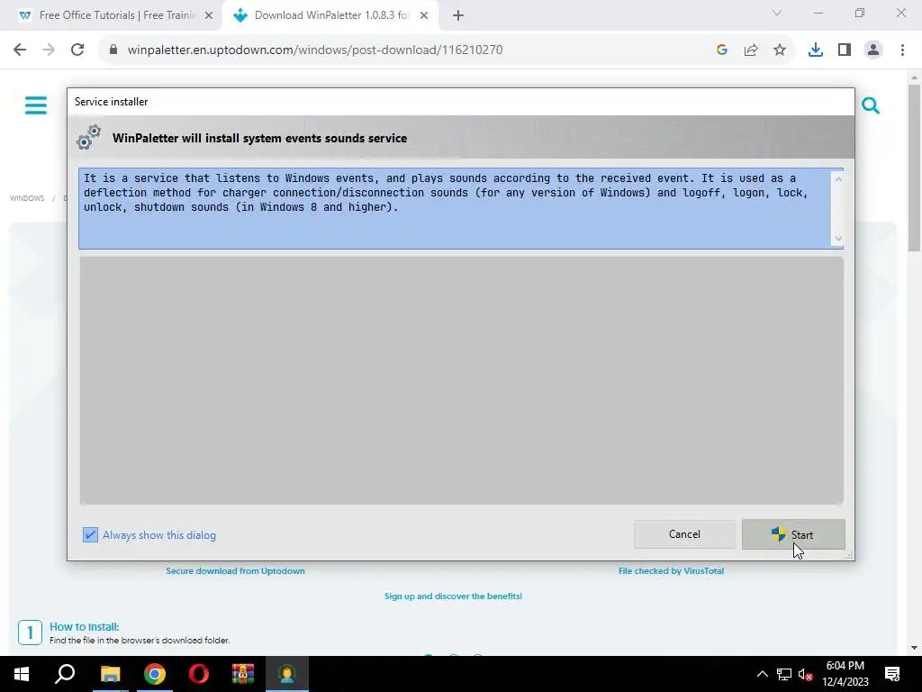
Task: Open the Uptodown hamburger menu
Action: (x=36, y=105)
